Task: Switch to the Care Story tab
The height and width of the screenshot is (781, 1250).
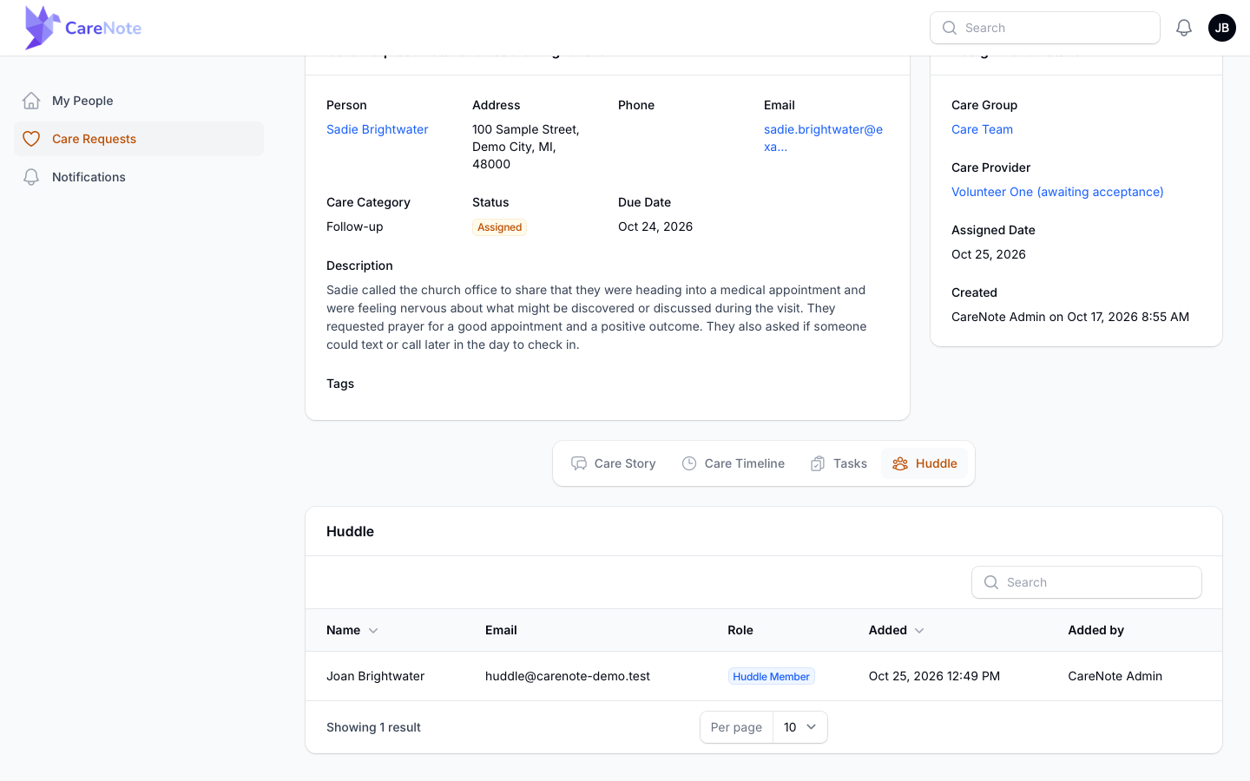Action: 614,463
